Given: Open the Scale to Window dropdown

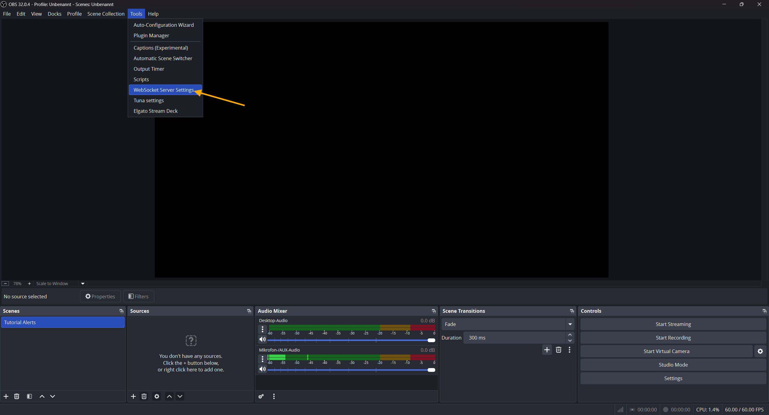Looking at the screenshot, I should (83, 284).
